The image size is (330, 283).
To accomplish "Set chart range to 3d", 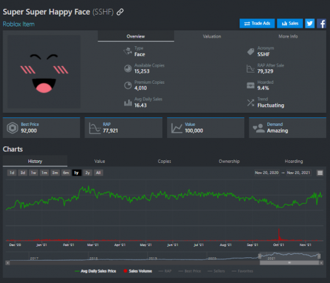I will [x=22, y=173].
